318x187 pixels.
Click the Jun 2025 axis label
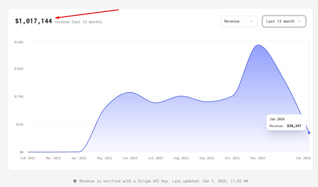pyautogui.click(x=130, y=158)
